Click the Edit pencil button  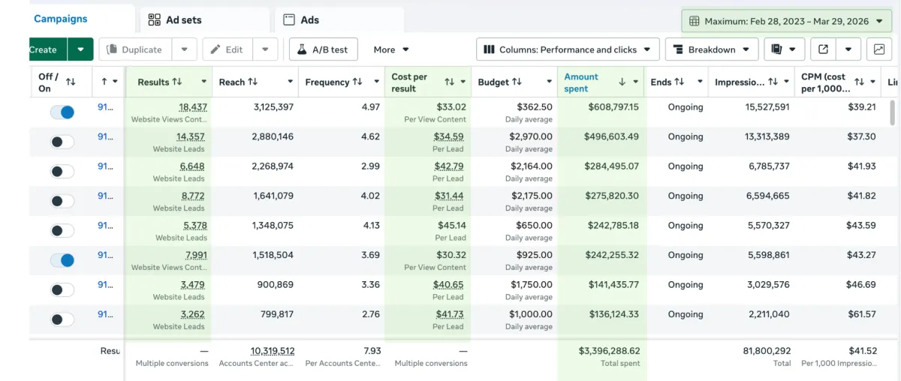227,49
